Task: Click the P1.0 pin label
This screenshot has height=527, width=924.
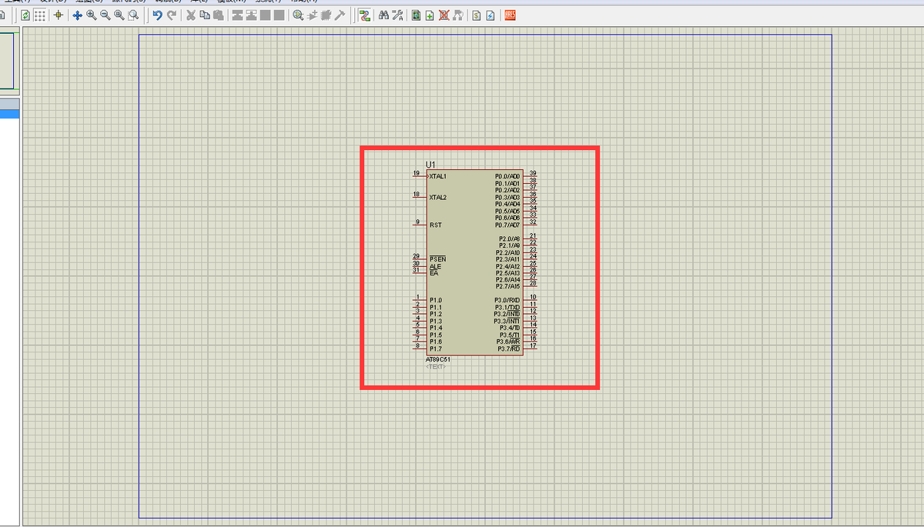Action: 435,300
